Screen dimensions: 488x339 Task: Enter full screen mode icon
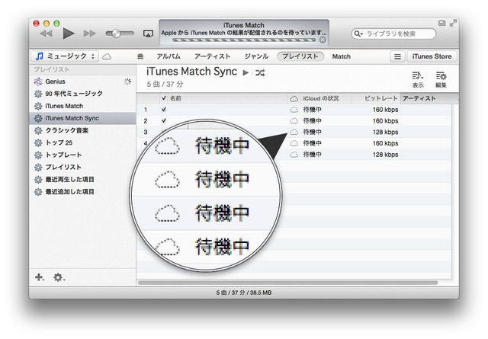tap(453, 23)
